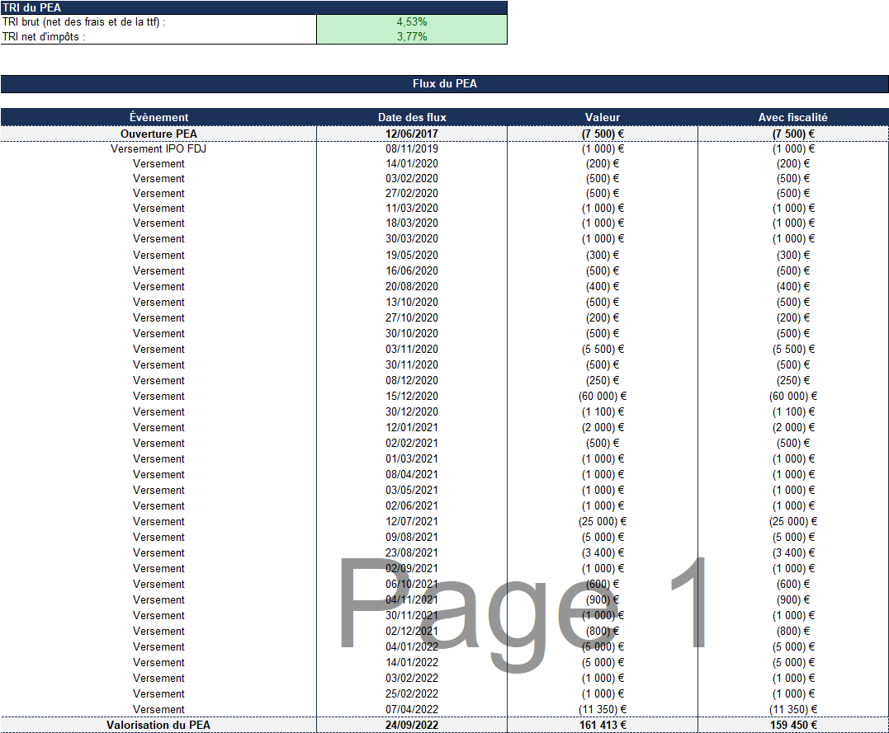Click the 161 413 € valuation cell
Viewport: 889px width, 733px height.
click(602, 725)
